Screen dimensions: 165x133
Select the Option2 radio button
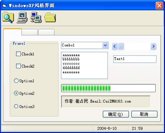(x=16, y=93)
